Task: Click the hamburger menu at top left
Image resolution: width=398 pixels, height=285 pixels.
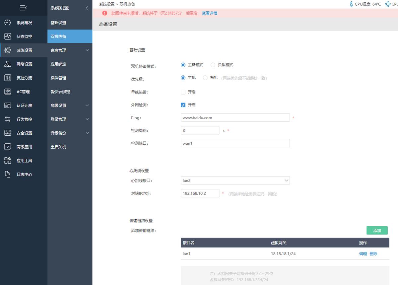Action: [x=23, y=8]
